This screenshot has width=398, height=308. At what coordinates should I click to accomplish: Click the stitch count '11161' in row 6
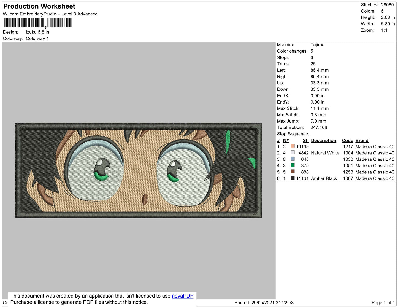(302, 178)
